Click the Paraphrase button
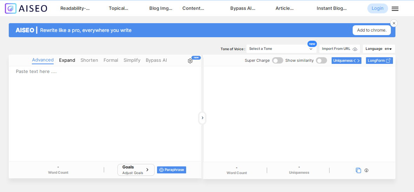This screenshot has height=192, width=414. coord(172,170)
